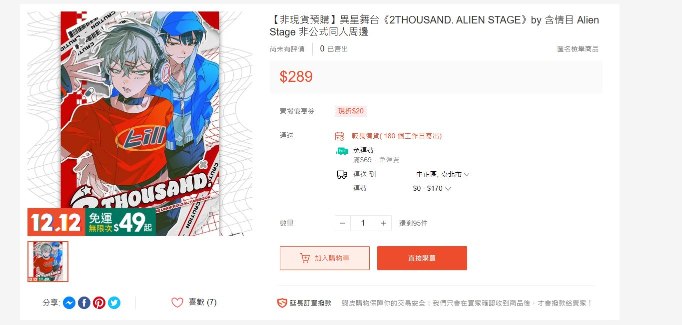Decrease quantity with the minus button

(x=343, y=223)
